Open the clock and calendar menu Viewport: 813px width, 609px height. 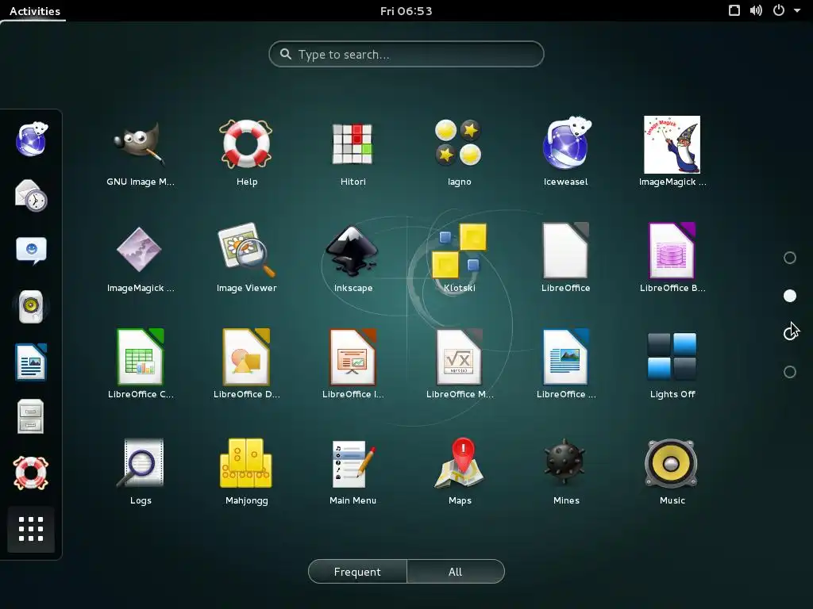click(406, 11)
